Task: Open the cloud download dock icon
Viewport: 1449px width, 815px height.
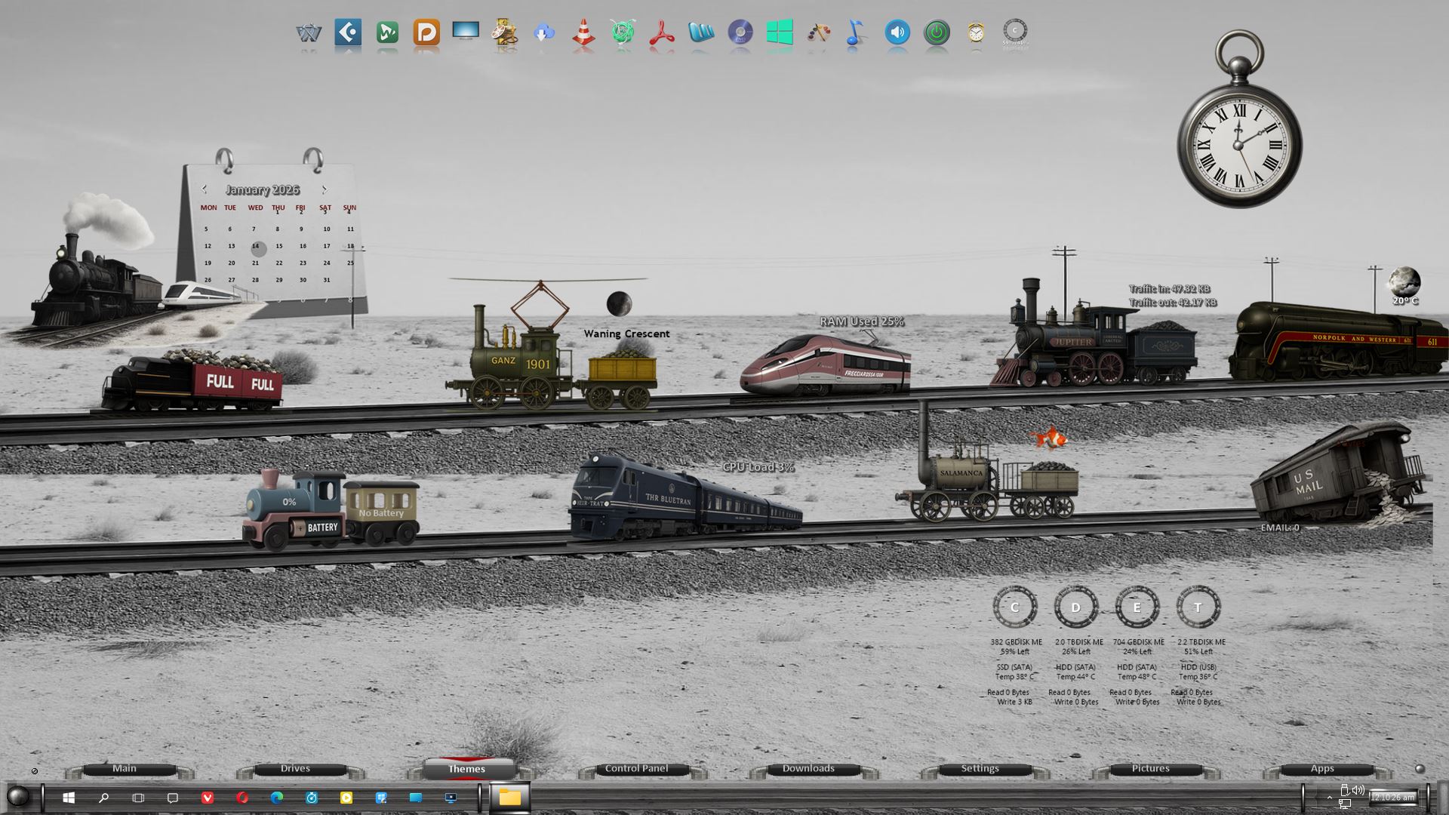Action: click(544, 32)
